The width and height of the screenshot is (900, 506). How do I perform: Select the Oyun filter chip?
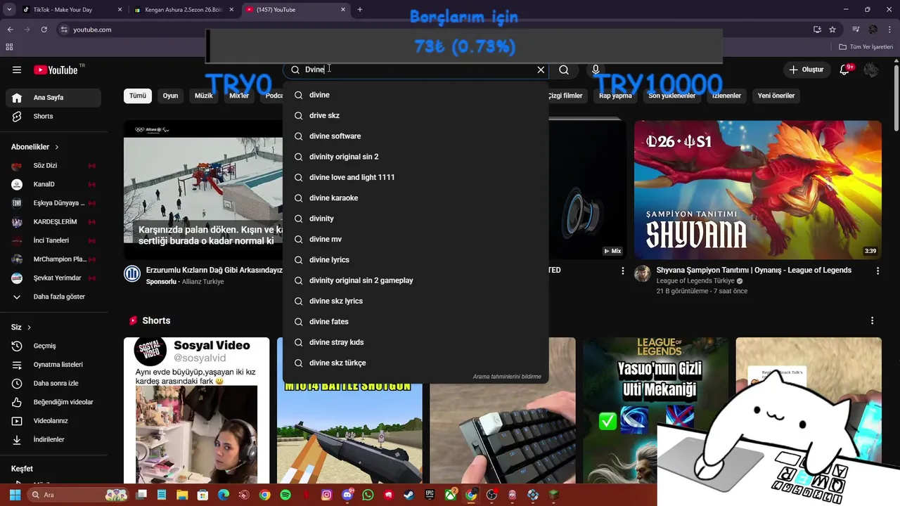pyautogui.click(x=171, y=96)
